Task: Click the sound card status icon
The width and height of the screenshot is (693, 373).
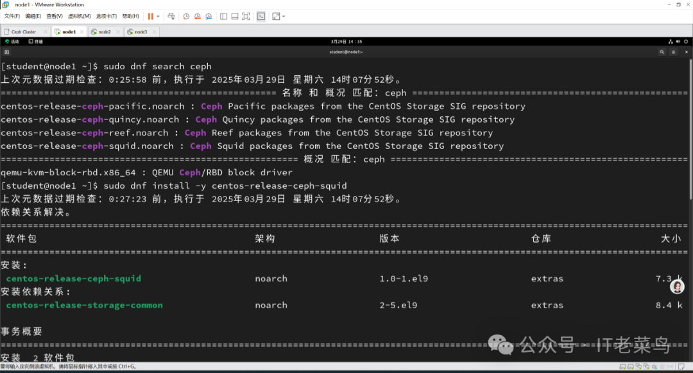Action: [x=654, y=367]
